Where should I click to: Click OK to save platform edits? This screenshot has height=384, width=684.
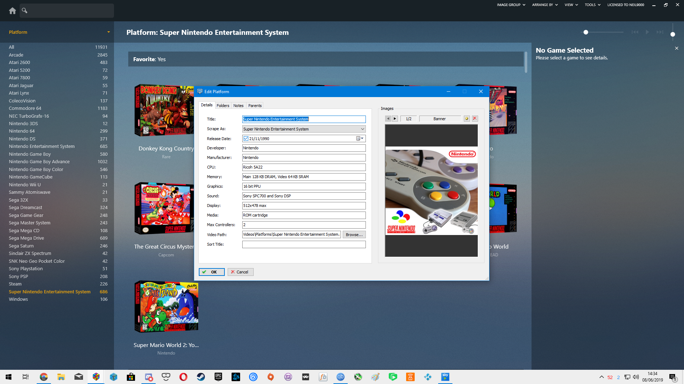tap(212, 272)
